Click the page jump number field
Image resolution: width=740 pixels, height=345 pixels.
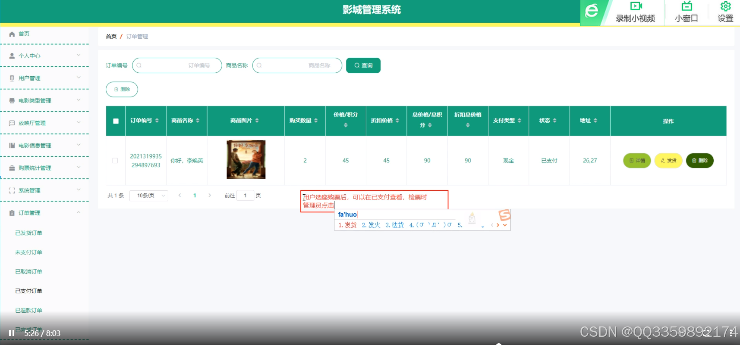(245, 196)
